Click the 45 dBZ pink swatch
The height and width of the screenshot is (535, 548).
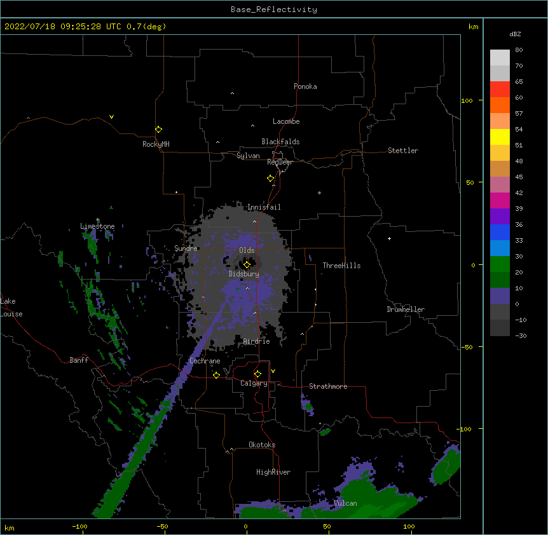click(x=500, y=184)
